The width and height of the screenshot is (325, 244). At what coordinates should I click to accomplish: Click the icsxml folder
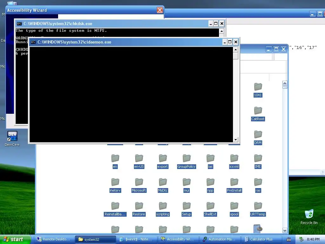pos(234,162)
